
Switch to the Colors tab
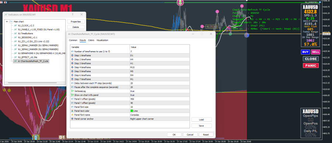click(91, 40)
